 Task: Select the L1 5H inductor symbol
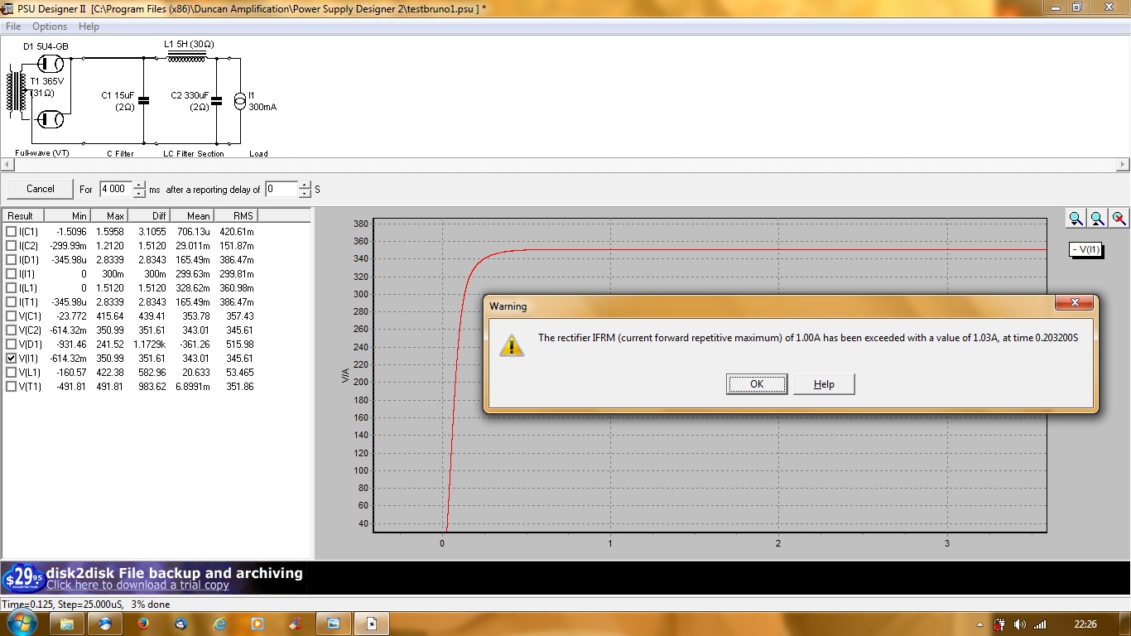(x=186, y=57)
